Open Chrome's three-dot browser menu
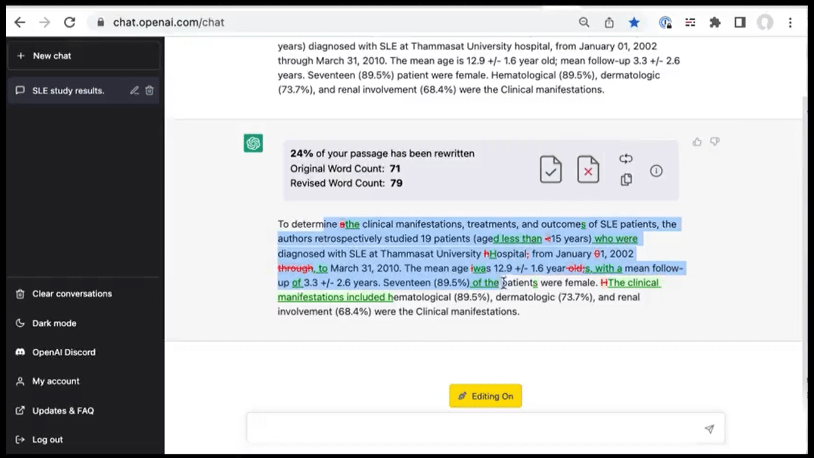The image size is (814, 458). (790, 22)
